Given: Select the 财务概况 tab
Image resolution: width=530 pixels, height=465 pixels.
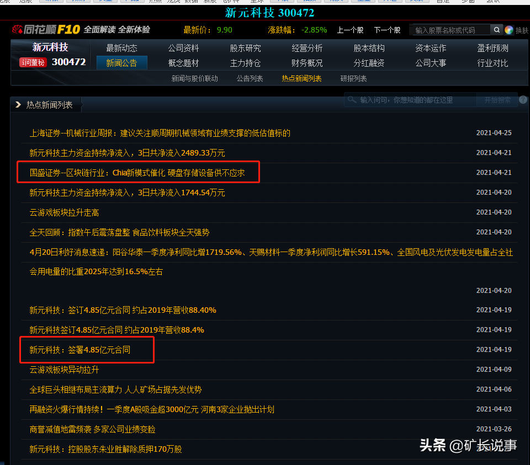Looking at the screenshot, I should [x=308, y=63].
